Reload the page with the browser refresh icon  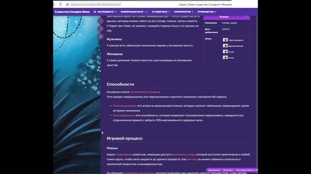click(x=60, y=4)
